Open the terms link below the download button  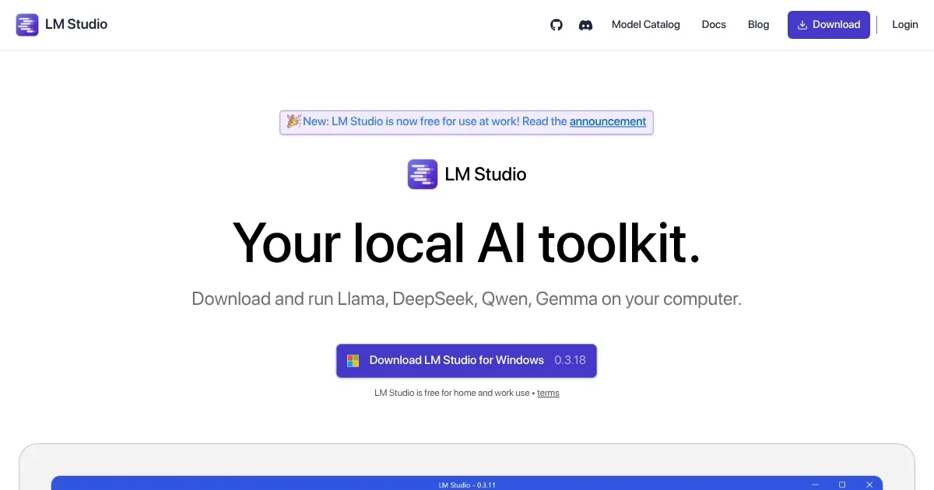coord(548,393)
